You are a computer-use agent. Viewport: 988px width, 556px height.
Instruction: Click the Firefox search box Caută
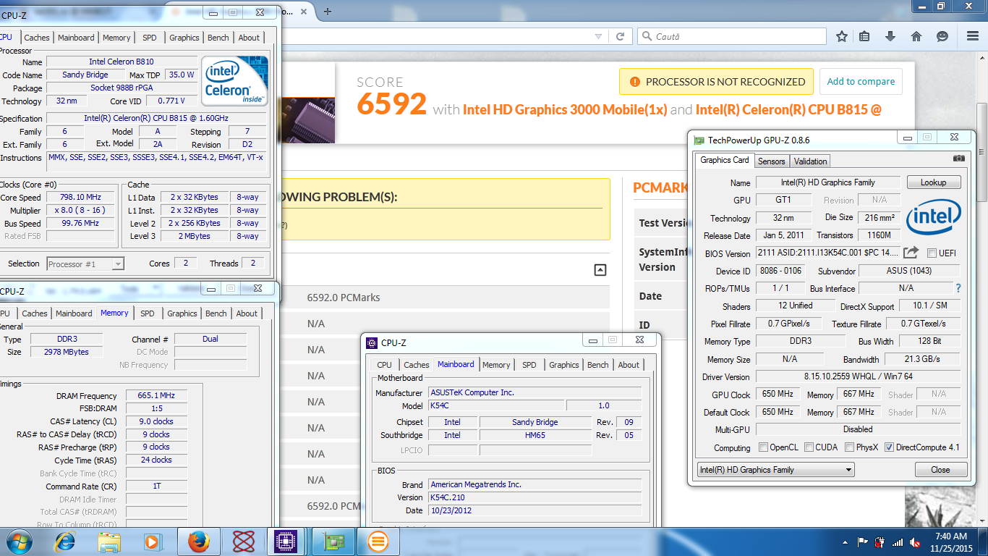[732, 36]
